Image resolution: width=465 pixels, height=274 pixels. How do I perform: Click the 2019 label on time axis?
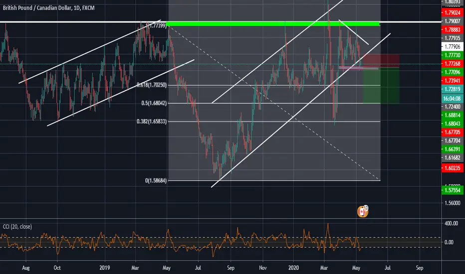click(105, 268)
